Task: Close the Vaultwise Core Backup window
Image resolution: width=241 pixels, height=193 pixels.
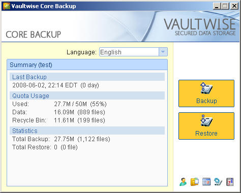Action: coord(234,6)
